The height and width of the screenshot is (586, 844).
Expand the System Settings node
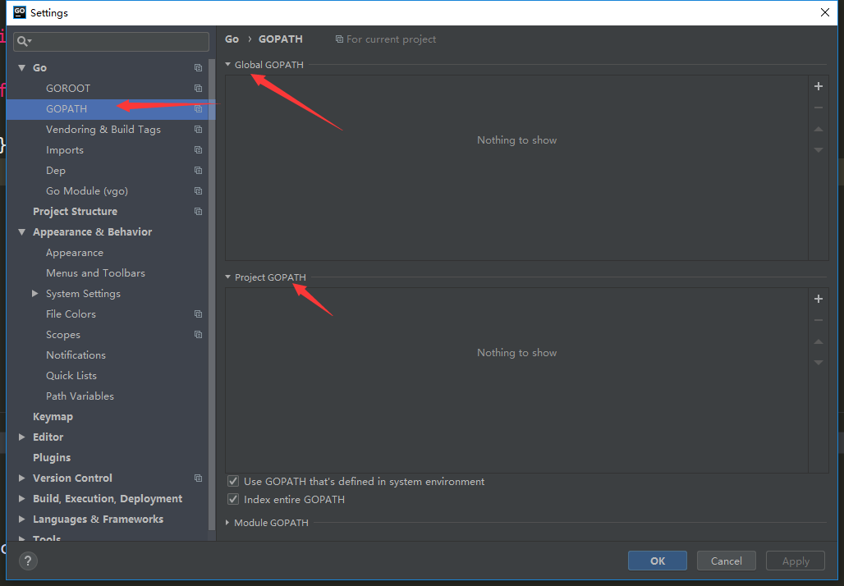tap(35, 293)
